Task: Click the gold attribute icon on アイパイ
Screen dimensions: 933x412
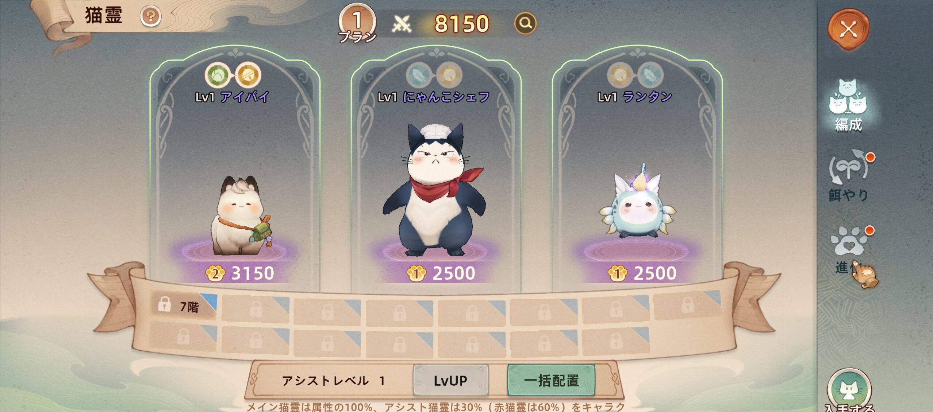Action: [248, 75]
